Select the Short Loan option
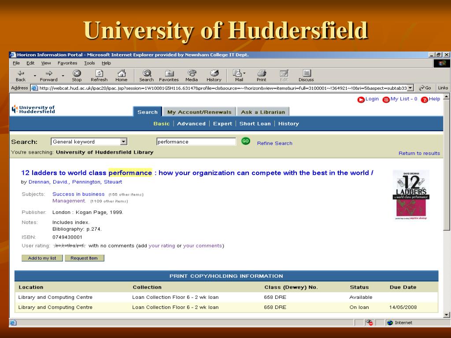The width and height of the screenshot is (451, 338). (255, 124)
